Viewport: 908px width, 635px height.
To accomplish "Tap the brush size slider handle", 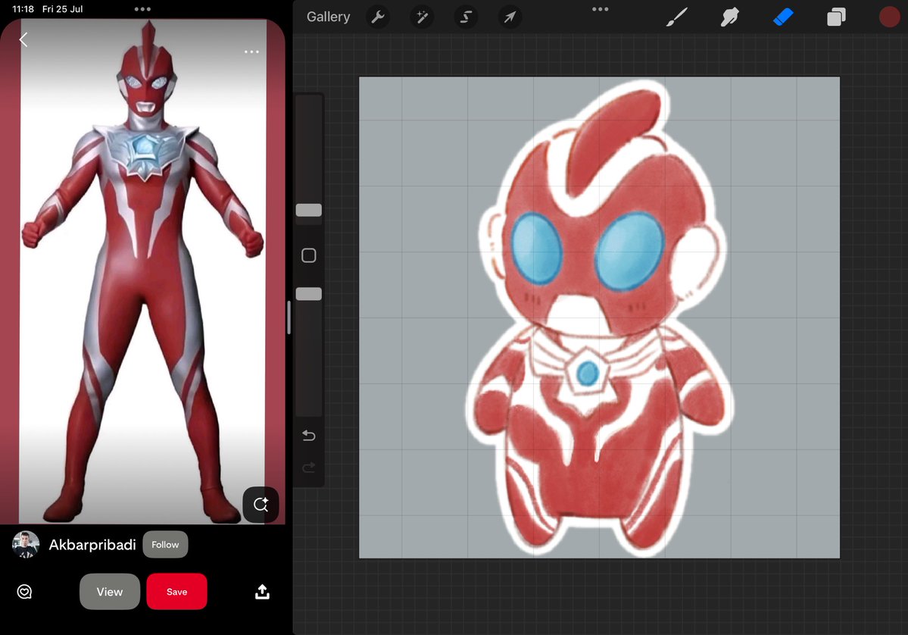I will (309, 211).
